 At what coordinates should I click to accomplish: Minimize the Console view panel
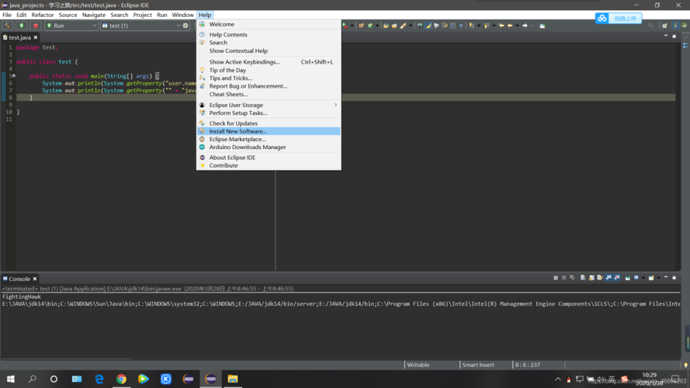click(666, 277)
